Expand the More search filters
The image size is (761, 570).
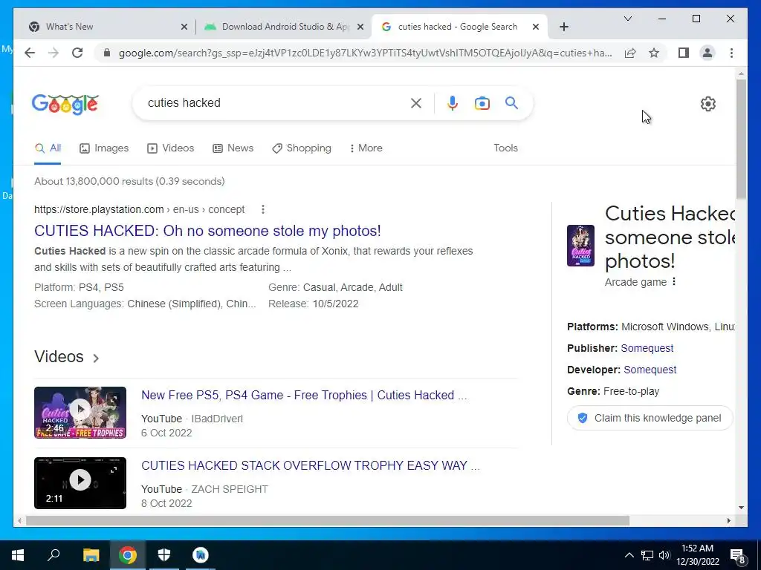click(x=366, y=148)
